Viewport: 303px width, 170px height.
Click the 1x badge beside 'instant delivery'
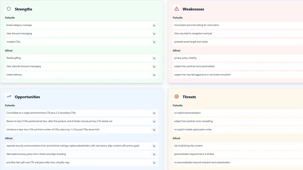(154, 75)
